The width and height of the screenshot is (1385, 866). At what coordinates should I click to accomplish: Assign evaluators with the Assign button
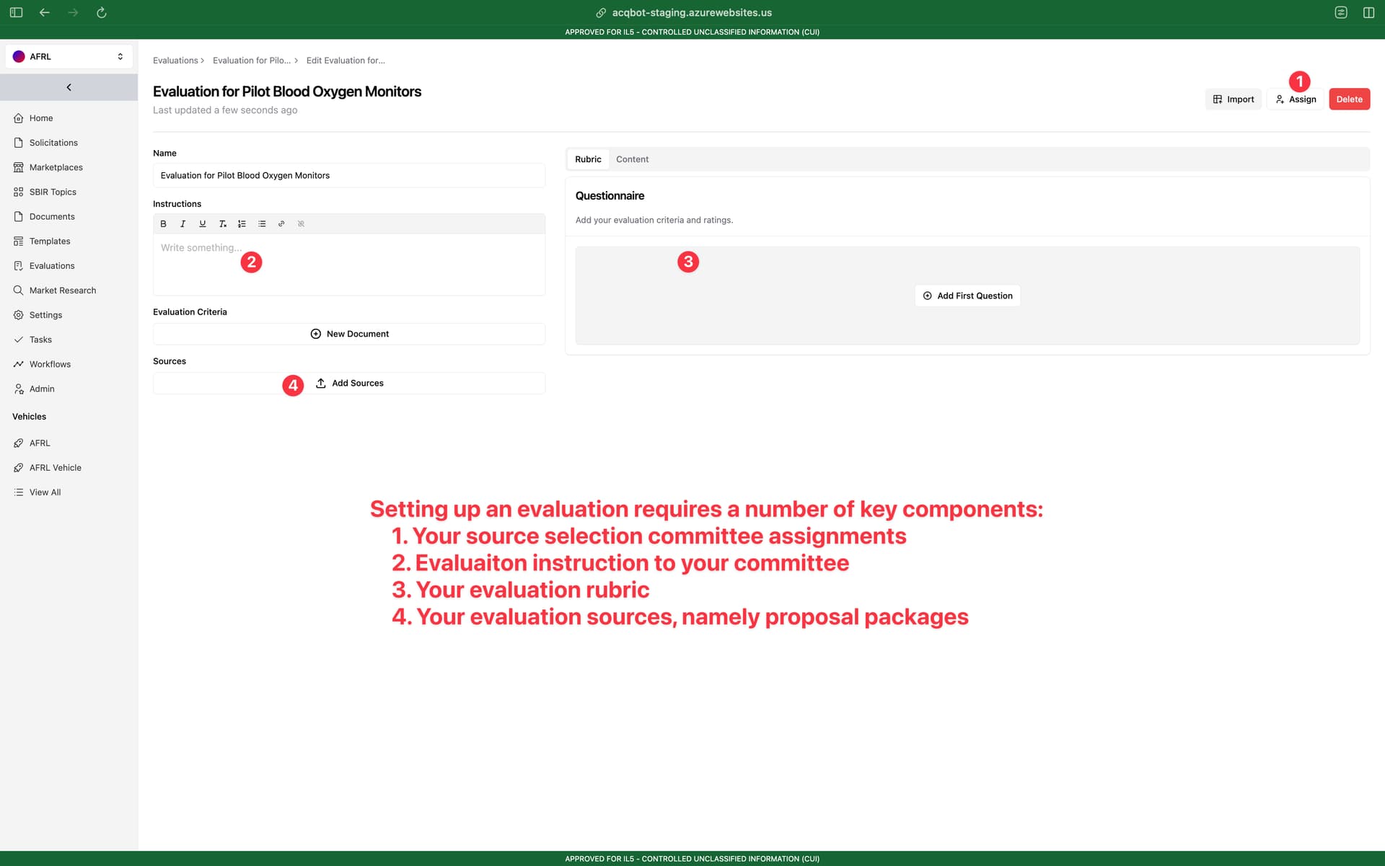click(x=1296, y=100)
